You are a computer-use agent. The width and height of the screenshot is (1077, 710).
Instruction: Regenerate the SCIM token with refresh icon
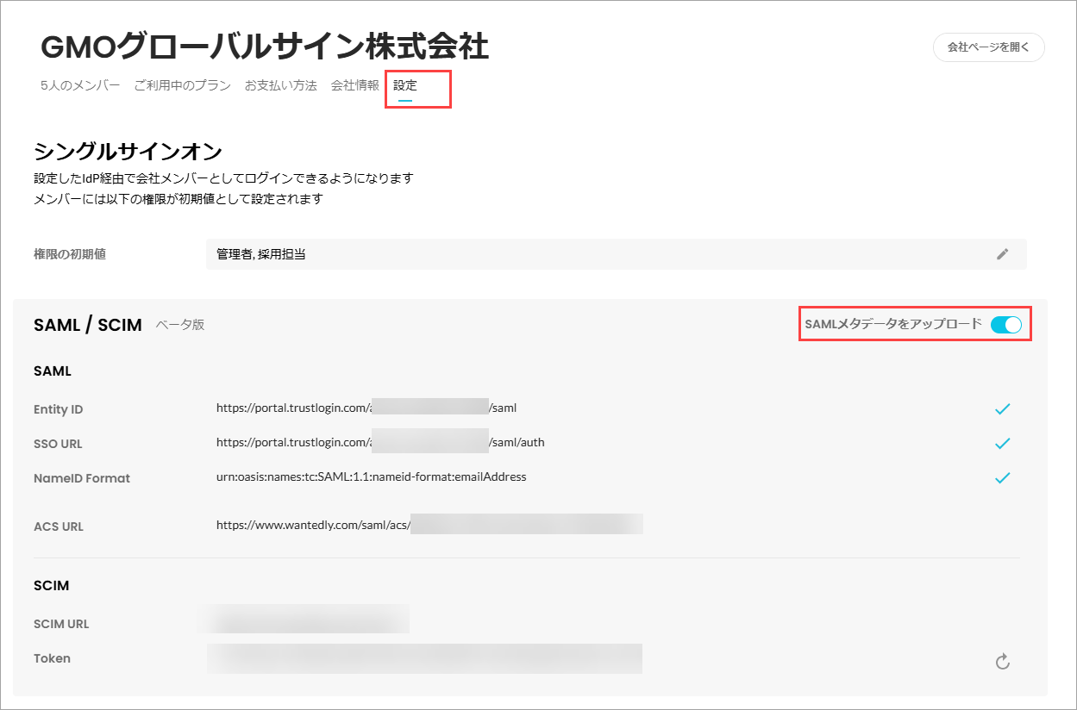coord(1002,662)
